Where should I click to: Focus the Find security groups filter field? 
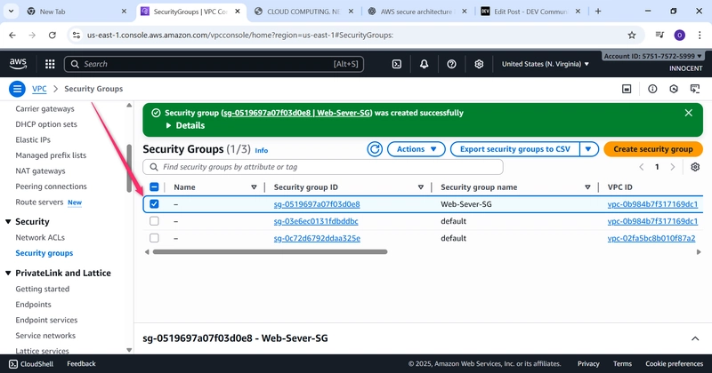pyautogui.click(x=323, y=167)
